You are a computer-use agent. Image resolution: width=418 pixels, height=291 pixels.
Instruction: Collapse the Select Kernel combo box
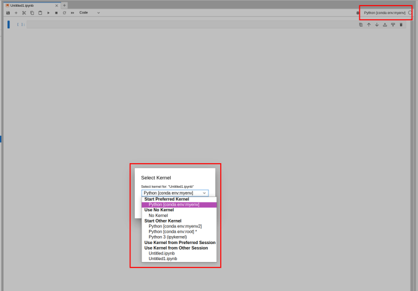174,193
